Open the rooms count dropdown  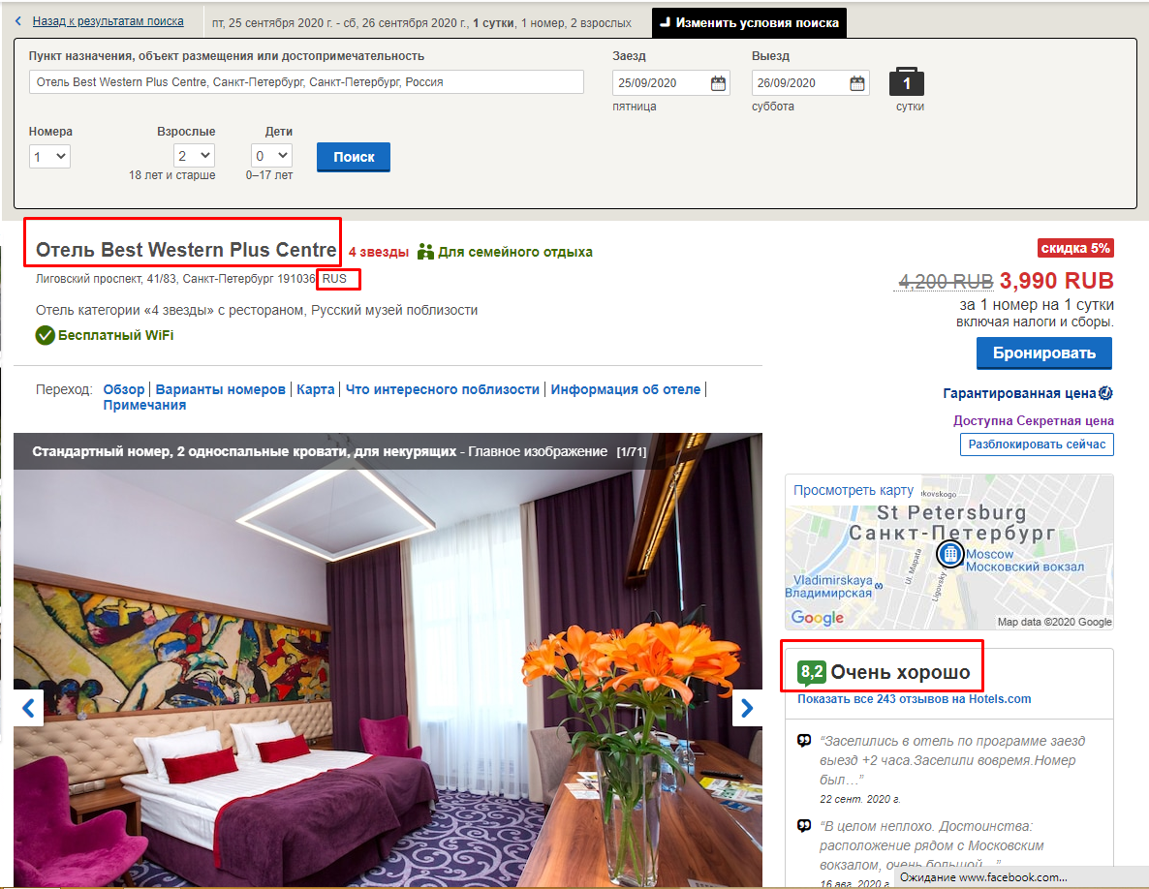pos(49,156)
